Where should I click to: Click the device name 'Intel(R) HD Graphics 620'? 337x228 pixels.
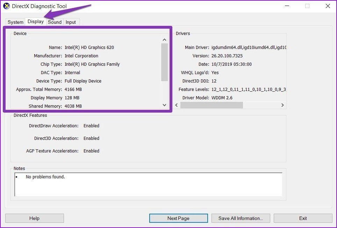(89, 48)
